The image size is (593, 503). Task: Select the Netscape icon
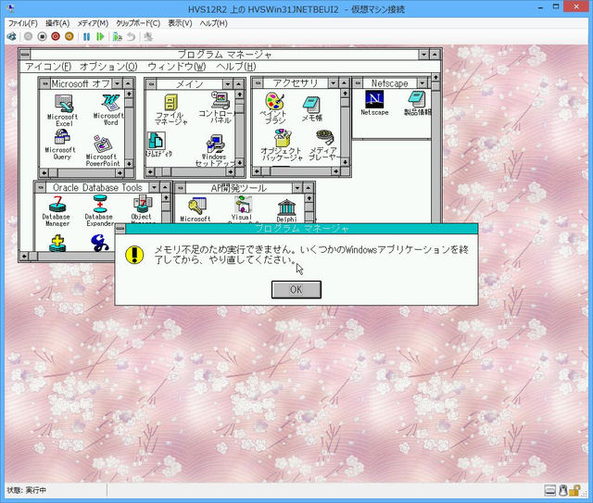(x=374, y=103)
